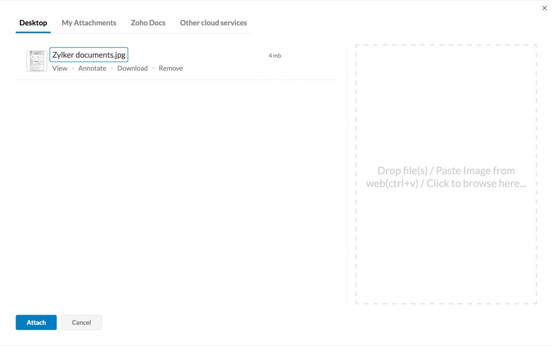The height and width of the screenshot is (346, 553).
Task: Go to Other cloud services tab
Action: coord(213,23)
